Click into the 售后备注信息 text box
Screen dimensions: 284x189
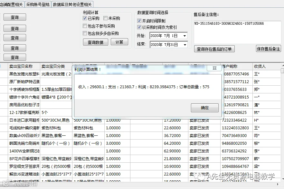[237, 32]
